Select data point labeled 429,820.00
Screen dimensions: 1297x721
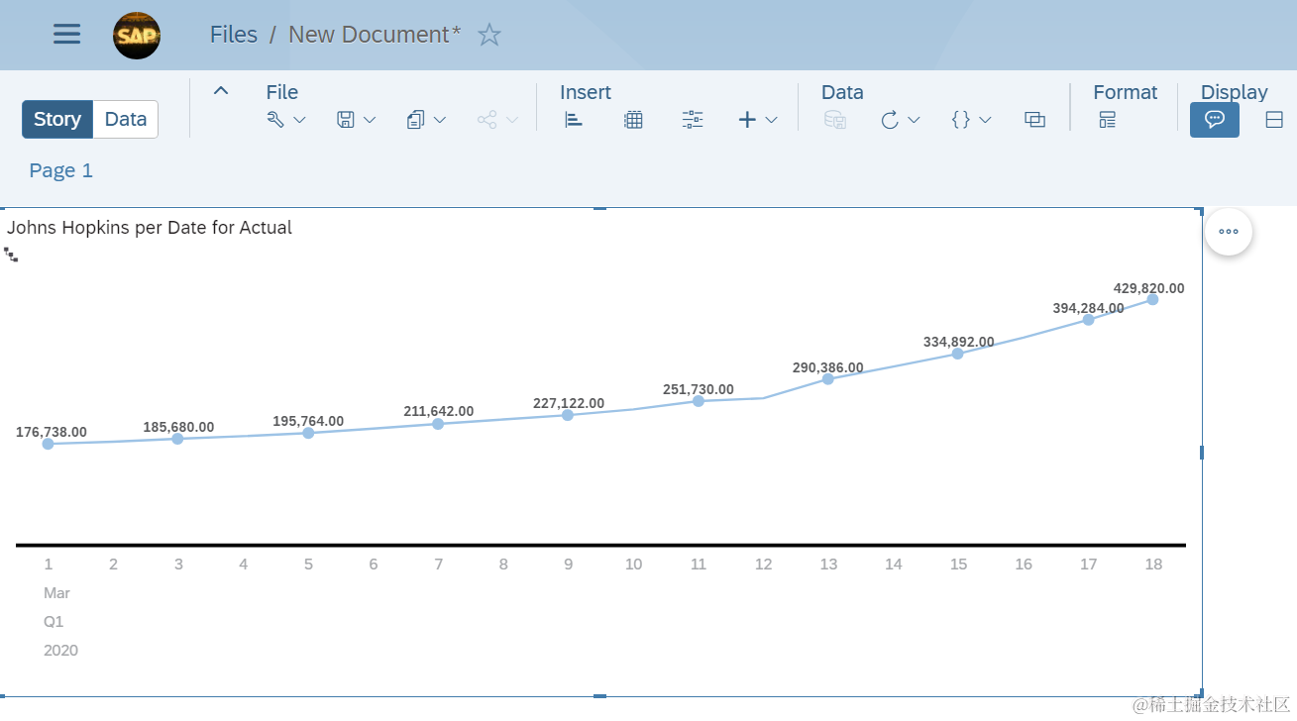tap(1152, 299)
